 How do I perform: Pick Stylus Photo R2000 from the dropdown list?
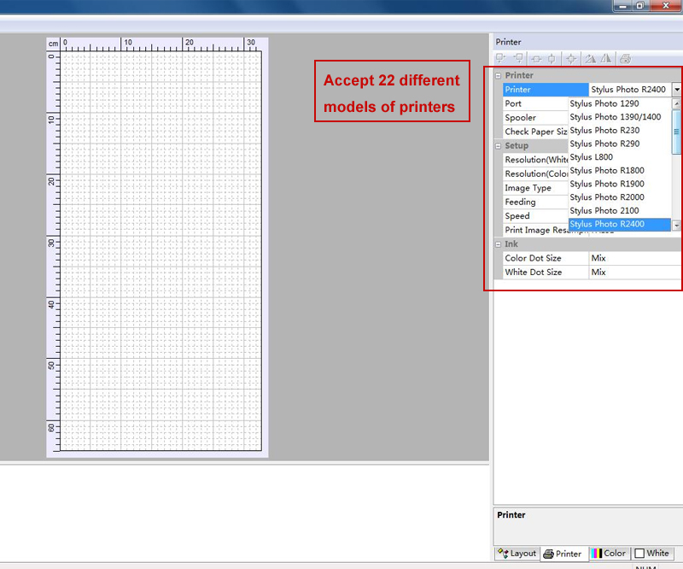coord(607,197)
